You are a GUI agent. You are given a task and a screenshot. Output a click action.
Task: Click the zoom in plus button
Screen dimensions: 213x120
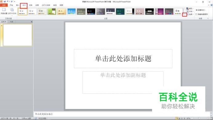pos(208,118)
